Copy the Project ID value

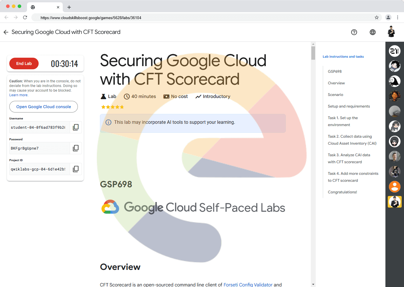(x=76, y=169)
